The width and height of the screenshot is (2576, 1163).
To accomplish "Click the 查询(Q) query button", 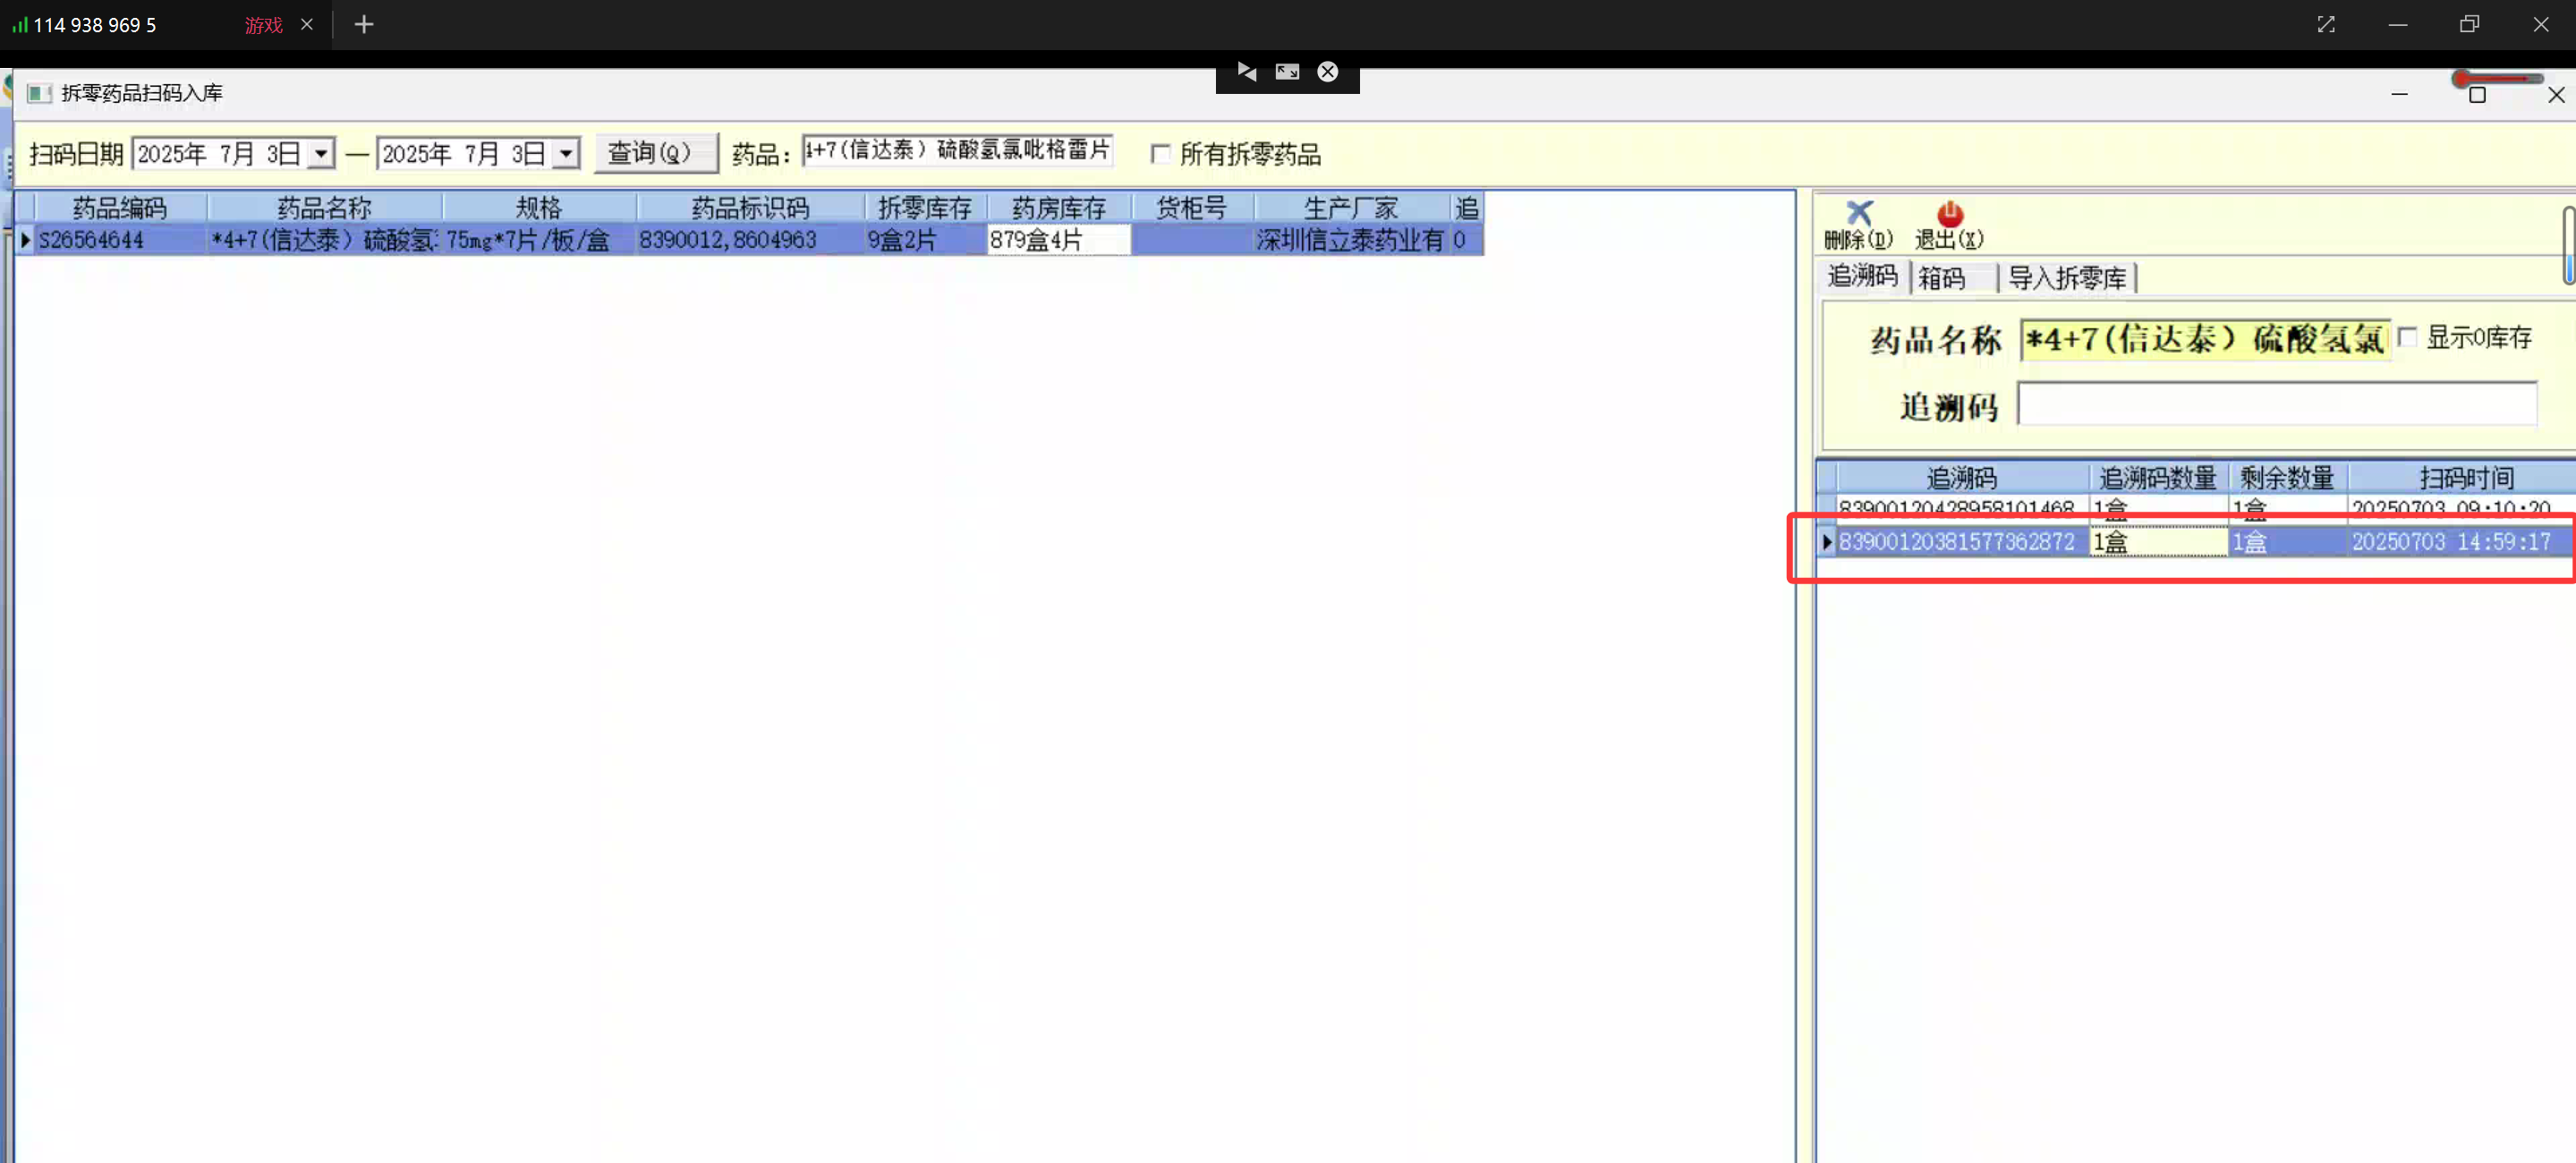I will pyautogui.click(x=655, y=154).
